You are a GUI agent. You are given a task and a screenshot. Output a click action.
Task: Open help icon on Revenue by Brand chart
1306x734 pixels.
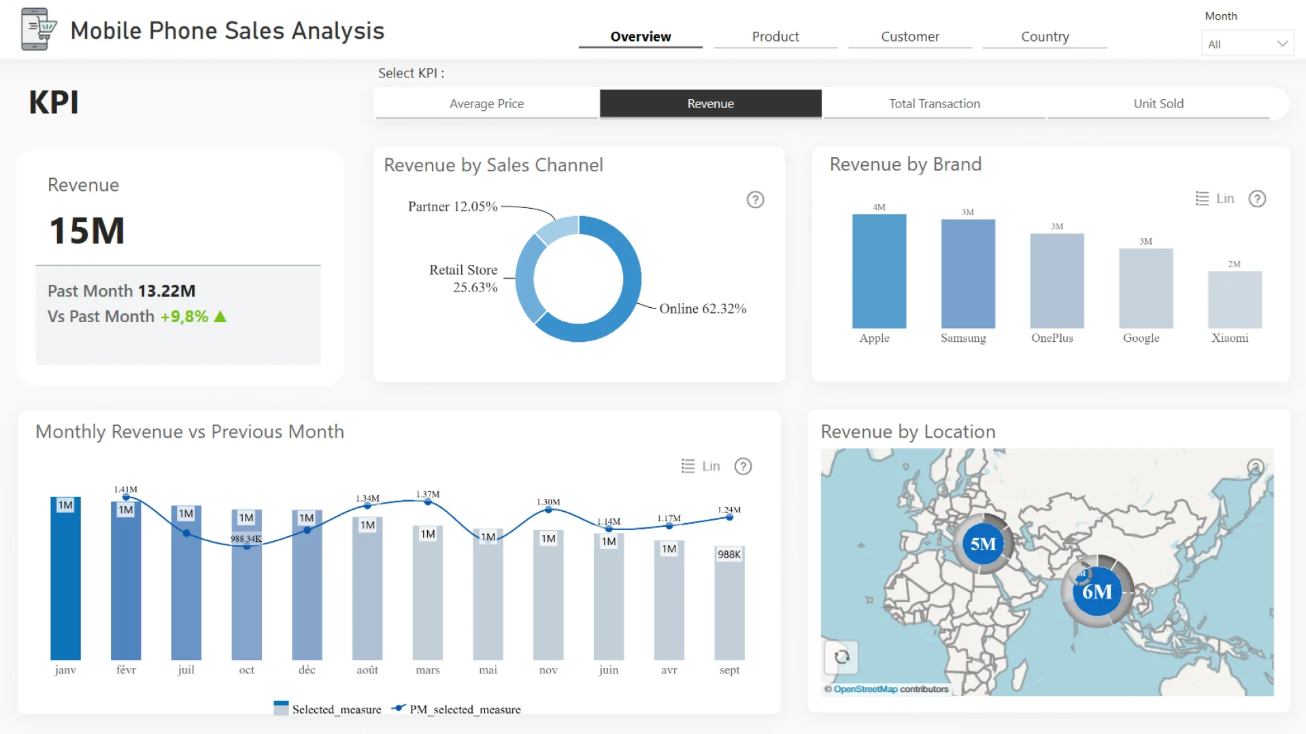click(x=1257, y=199)
